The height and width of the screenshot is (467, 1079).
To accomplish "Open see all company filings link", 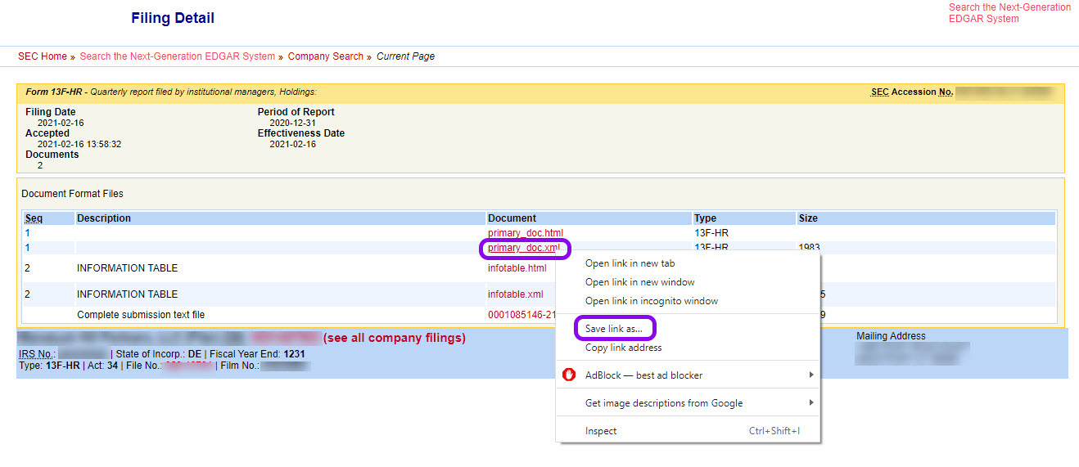I will click(395, 338).
